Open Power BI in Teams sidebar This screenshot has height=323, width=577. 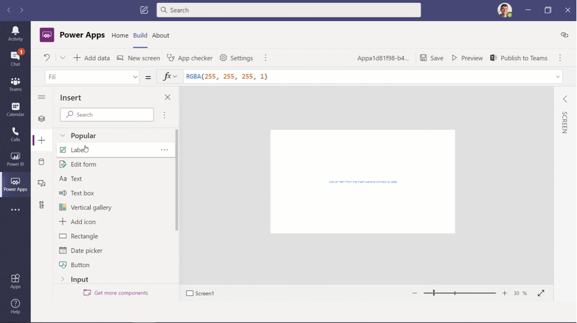[15, 159]
